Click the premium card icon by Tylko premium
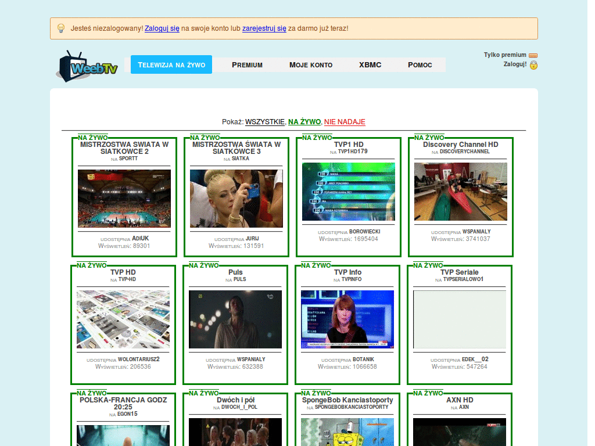The image size is (595, 446). 533,55
